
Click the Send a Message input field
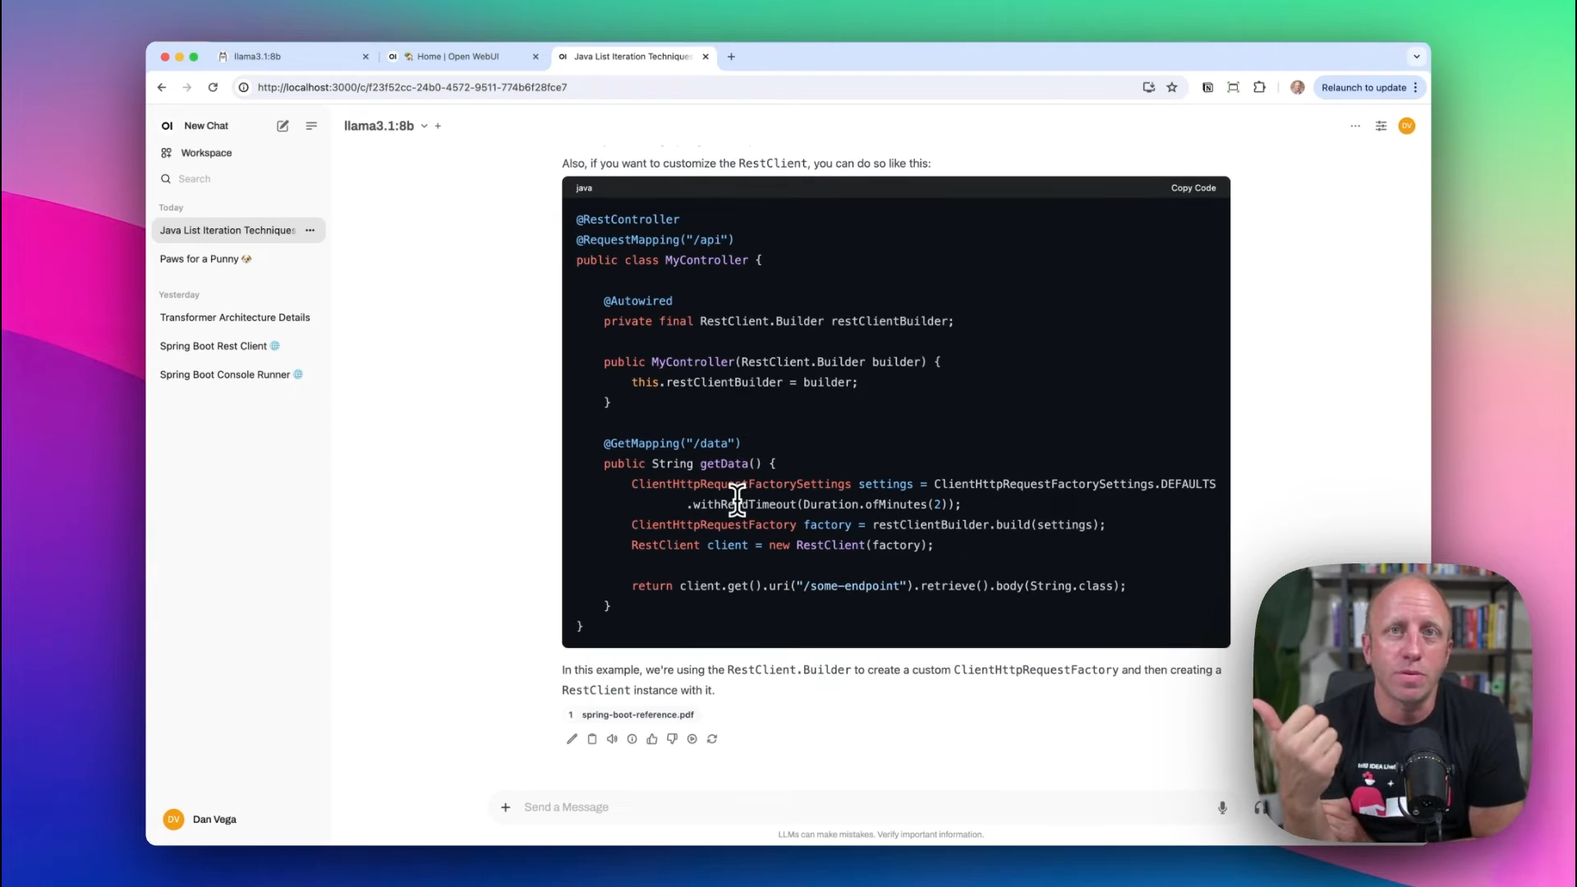862,807
